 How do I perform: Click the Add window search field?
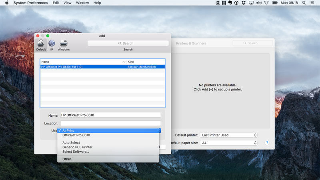(128, 43)
